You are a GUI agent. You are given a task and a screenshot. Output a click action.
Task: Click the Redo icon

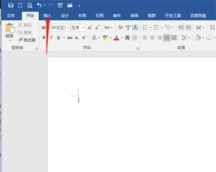pyautogui.click(x=51, y=5)
